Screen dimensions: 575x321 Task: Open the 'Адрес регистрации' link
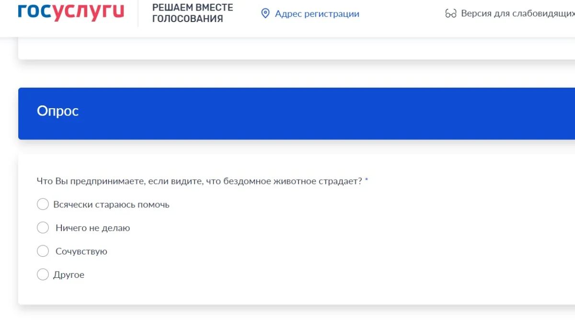point(317,13)
